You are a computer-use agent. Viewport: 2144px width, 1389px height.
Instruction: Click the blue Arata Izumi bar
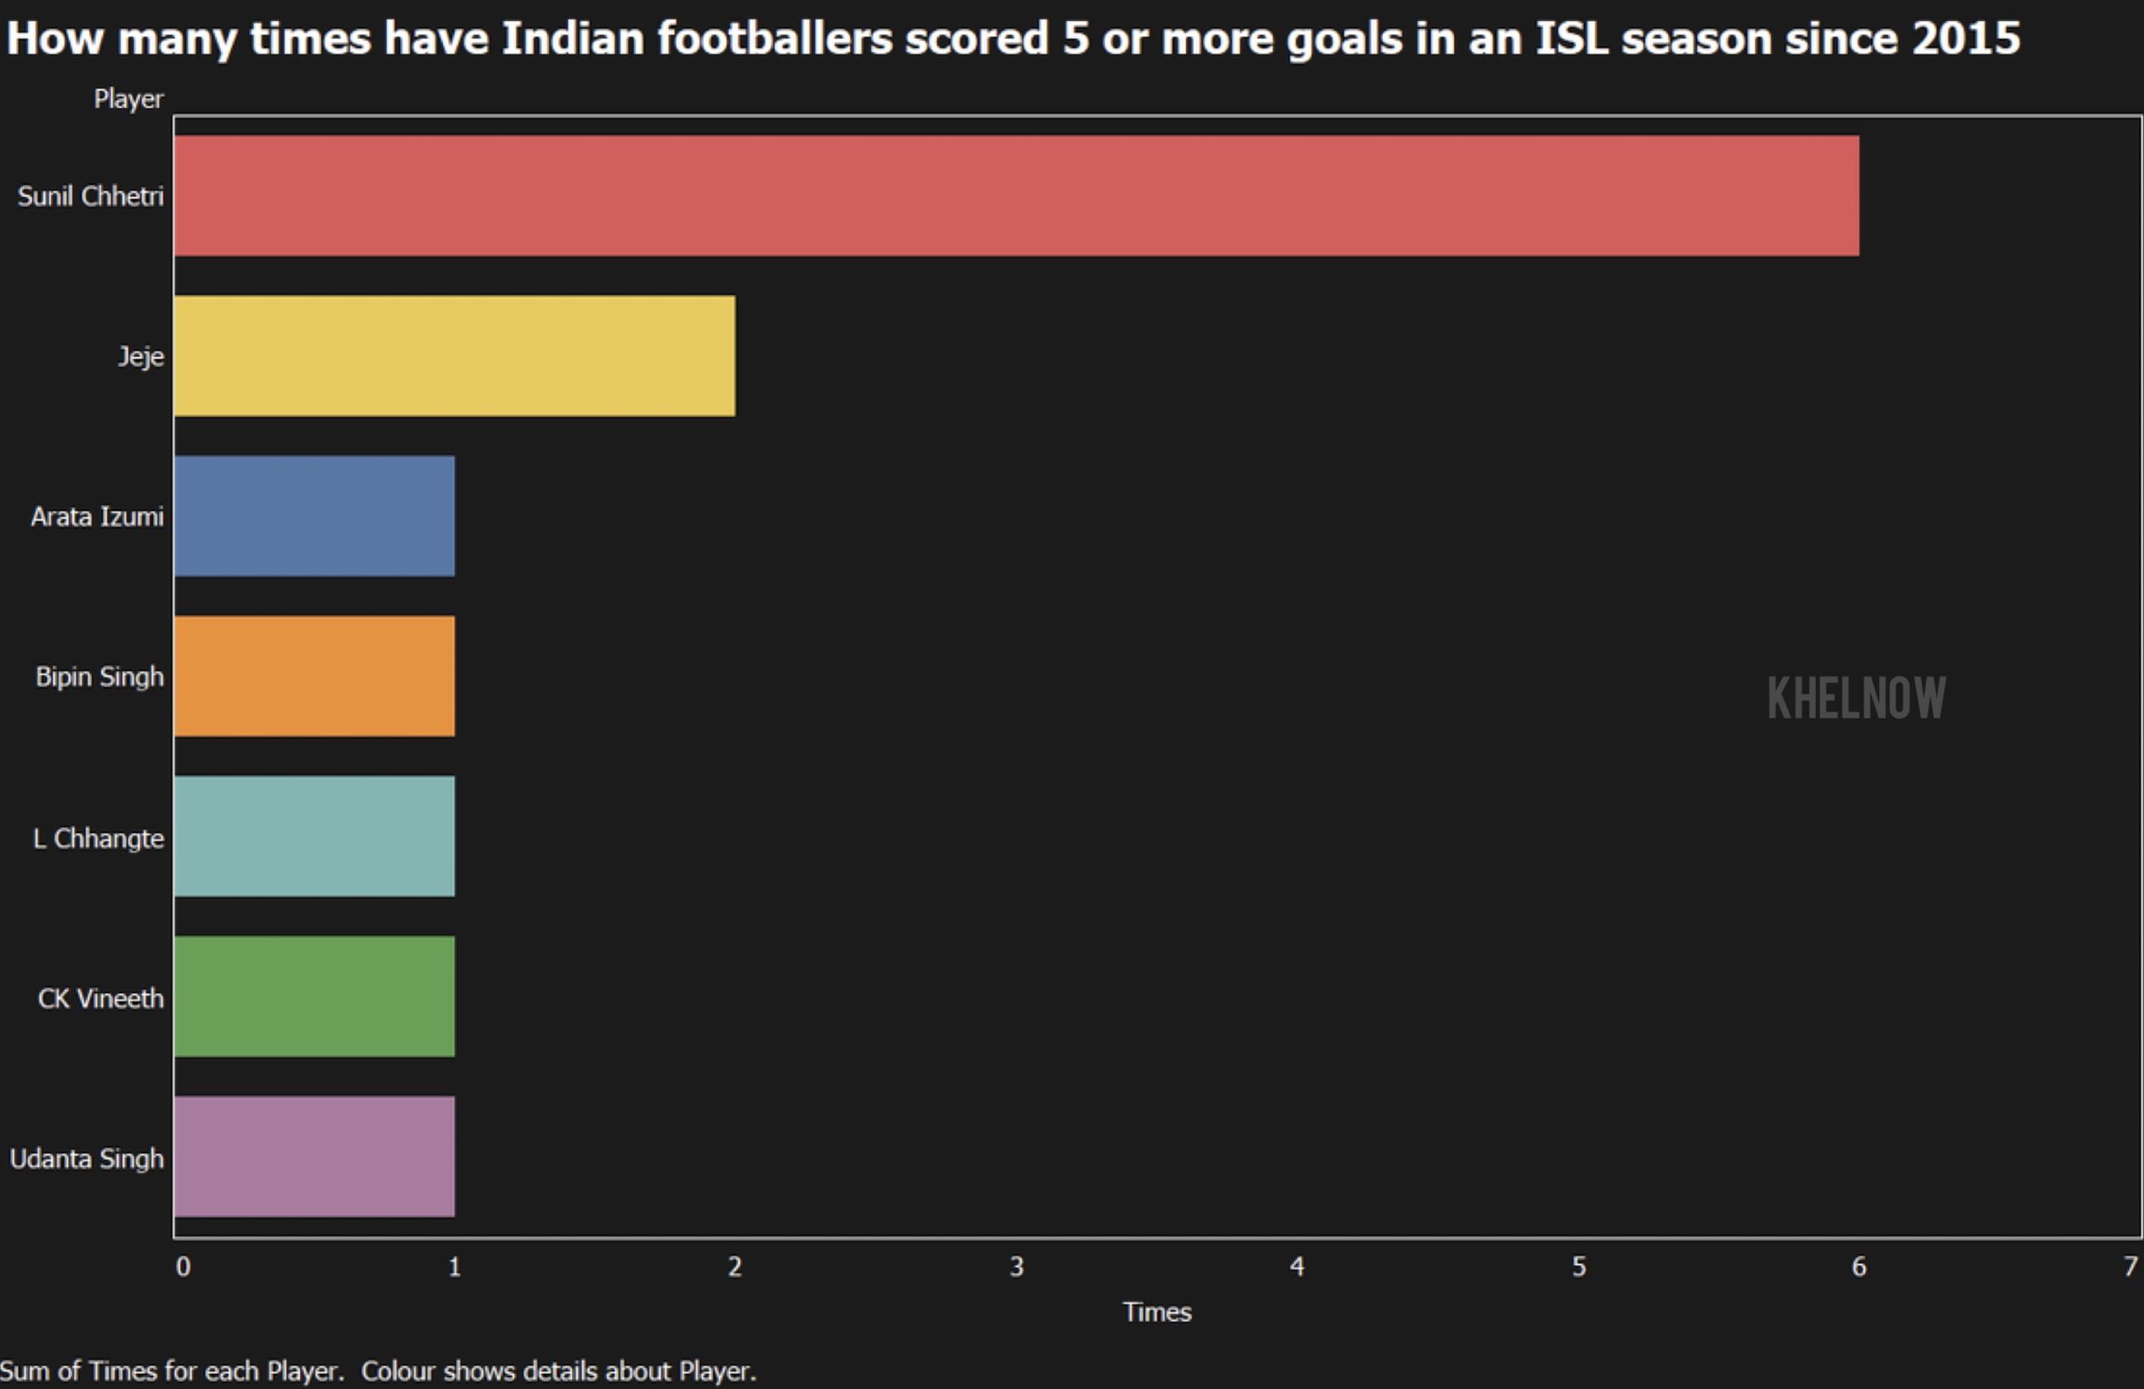[x=314, y=516]
